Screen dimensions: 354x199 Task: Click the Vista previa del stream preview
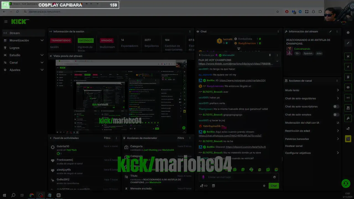click(121, 96)
